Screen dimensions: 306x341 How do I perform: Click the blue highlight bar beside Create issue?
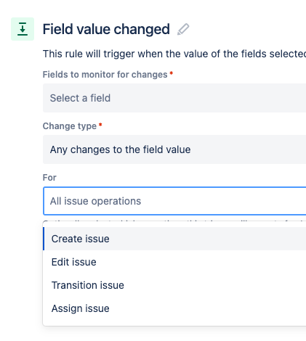pos(44,239)
